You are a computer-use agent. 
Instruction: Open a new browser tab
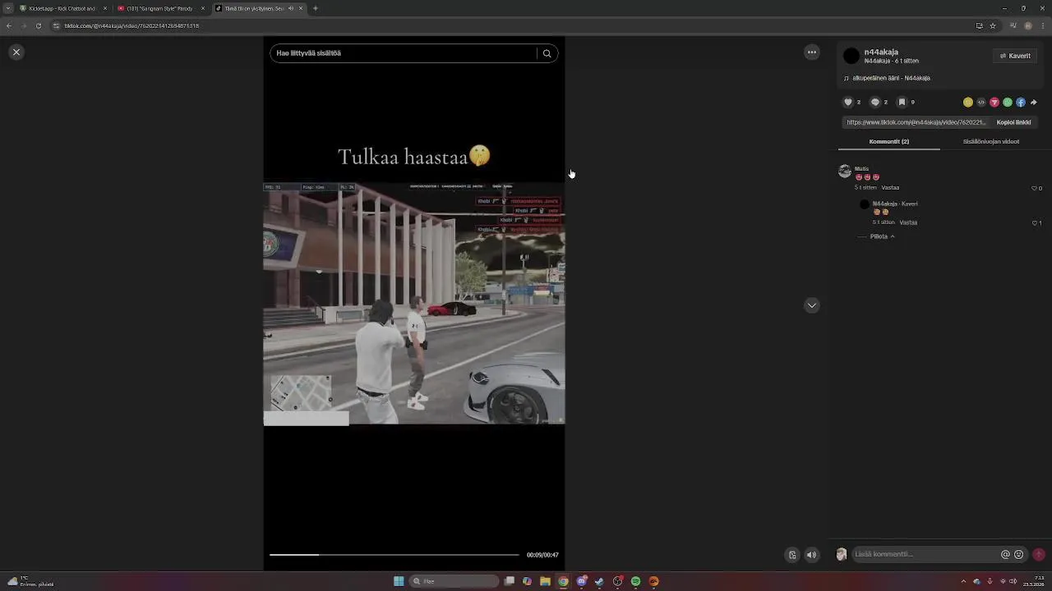pyautogui.click(x=316, y=8)
